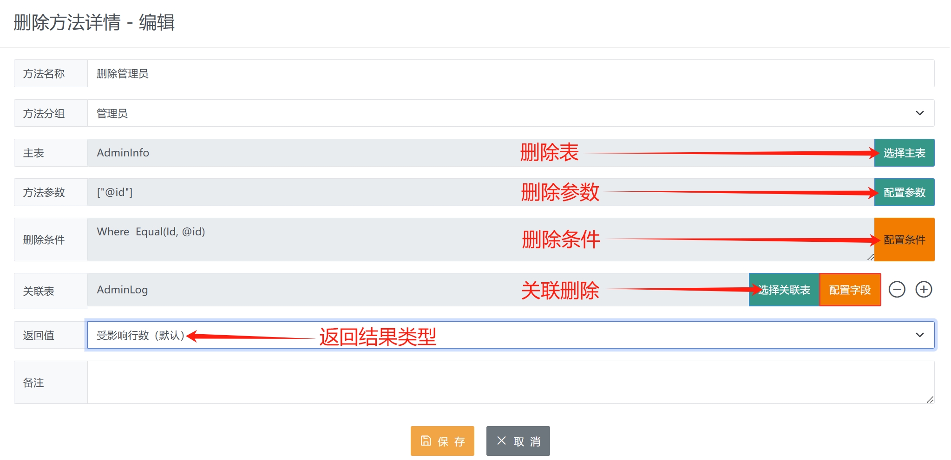Expand the 返回值 dropdown chevron

(x=919, y=335)
